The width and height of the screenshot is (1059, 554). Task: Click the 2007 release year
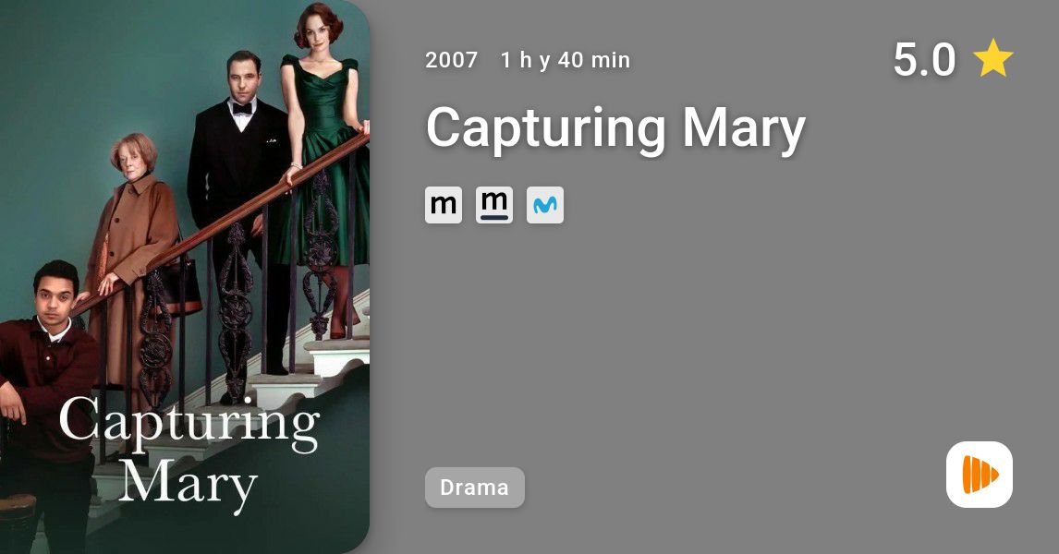click(451, 60)
